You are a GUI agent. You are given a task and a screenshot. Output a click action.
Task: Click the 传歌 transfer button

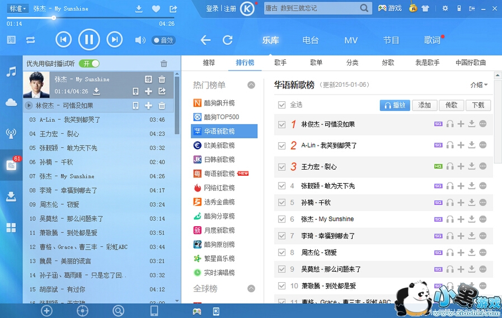point(452,105)
